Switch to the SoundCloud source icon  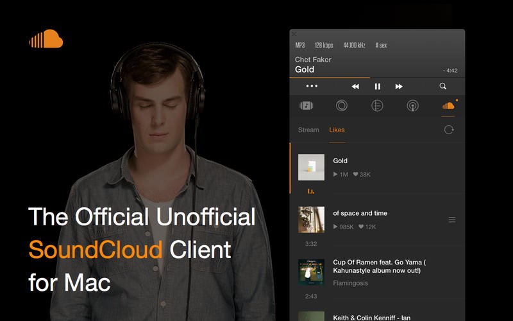(448, 105)
